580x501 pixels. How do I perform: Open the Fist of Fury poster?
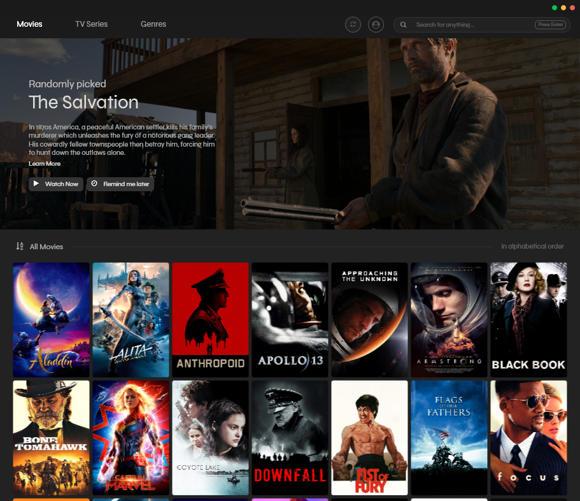click(x=369, y=438)
